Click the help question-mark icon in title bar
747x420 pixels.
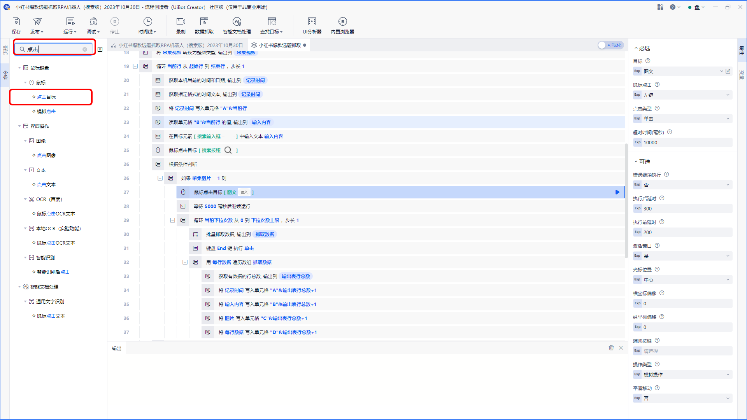[x=673, y=7]
